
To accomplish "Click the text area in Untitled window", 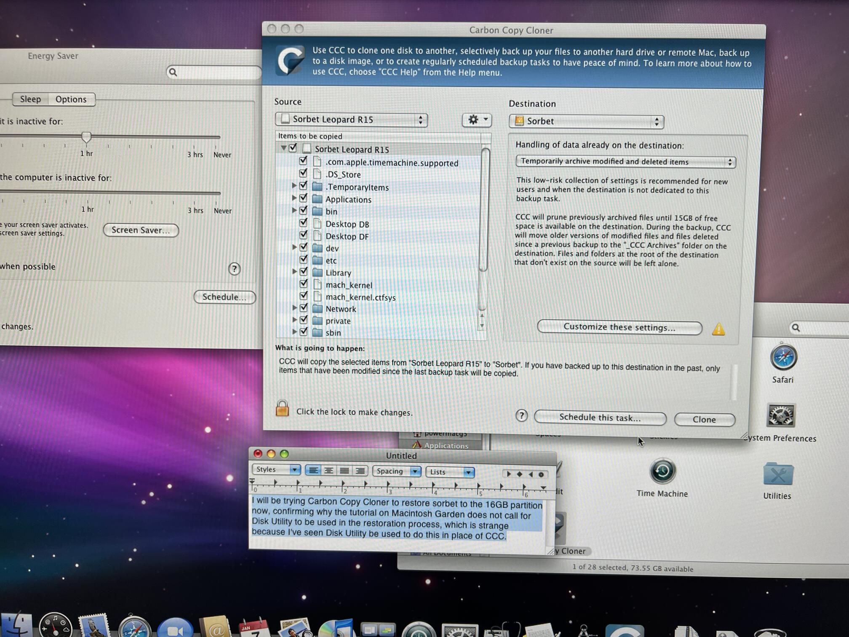I will pos(398,522).
